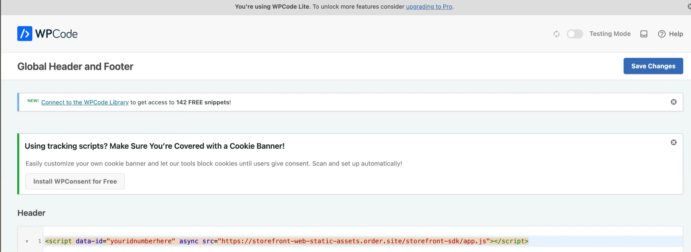This screenshot has height=252, width=691.
Task: Open the upgrading to Pro link
Action: (429, 6)
